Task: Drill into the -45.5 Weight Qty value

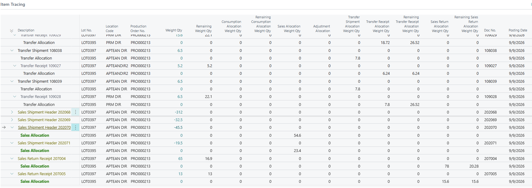Action: click(x=178, y=127)
